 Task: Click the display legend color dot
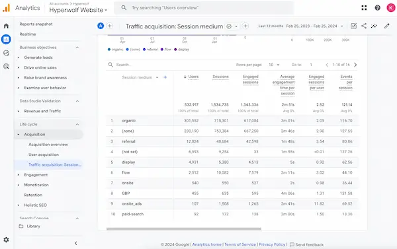(x=175, y=50)
